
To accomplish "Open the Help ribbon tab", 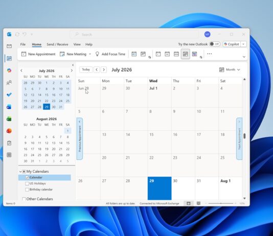I will point(89,44).
